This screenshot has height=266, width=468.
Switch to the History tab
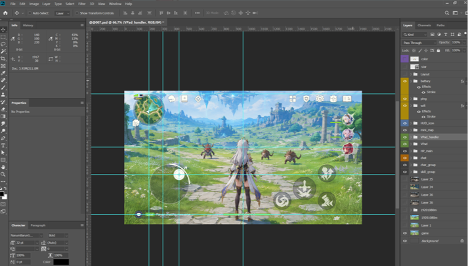point(28,26)
